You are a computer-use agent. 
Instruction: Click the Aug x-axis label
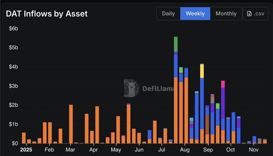(185, 150)
